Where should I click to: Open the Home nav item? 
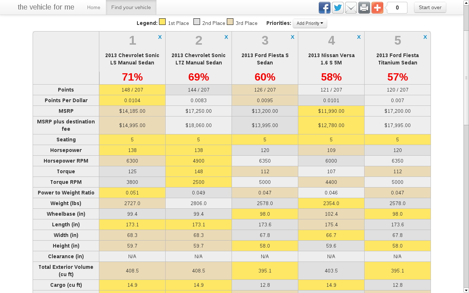(94, 7)
